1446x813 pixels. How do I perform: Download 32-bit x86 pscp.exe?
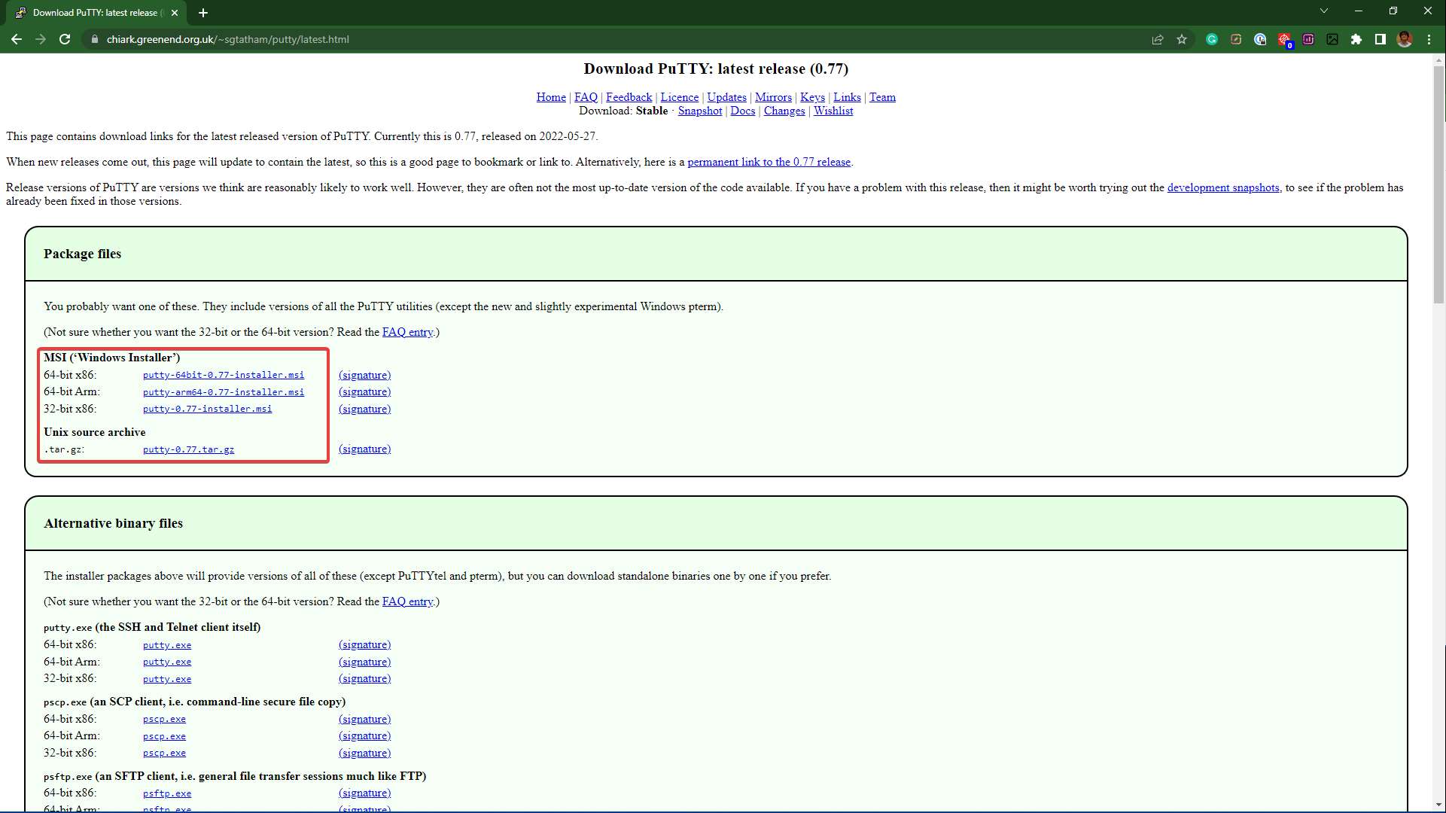tap(164, 753)
